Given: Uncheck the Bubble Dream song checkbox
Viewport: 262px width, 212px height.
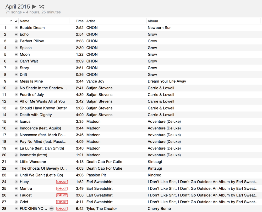Looking at the screenshot, I should click(x=16, y=28).
